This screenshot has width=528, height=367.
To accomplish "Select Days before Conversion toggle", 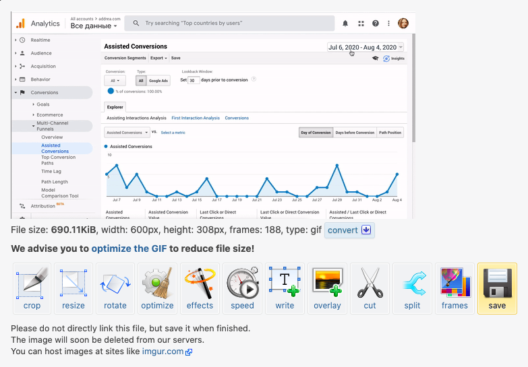I will click(x=355, y=133).
